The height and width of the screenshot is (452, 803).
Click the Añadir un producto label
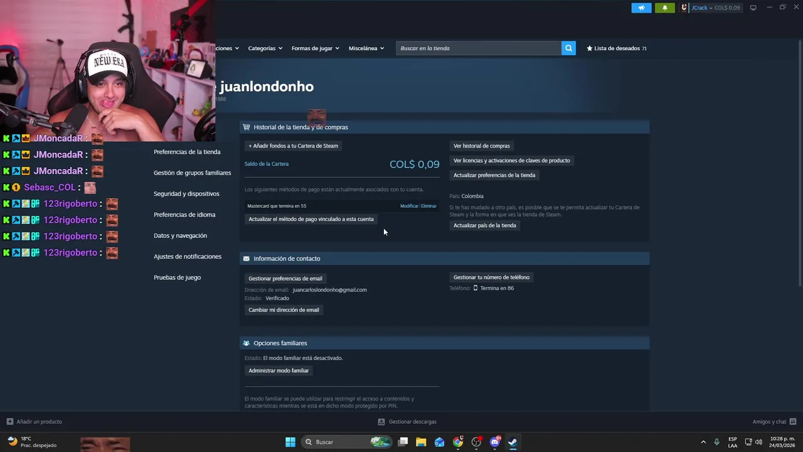coord(39,422)
